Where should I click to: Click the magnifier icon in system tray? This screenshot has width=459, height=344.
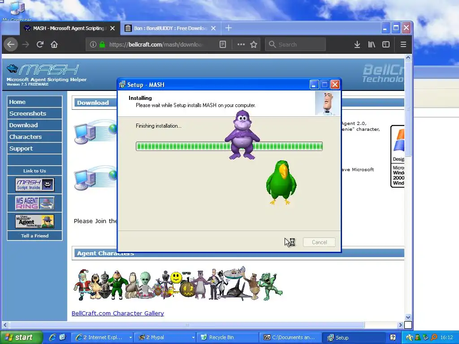[x=434, y=338]
